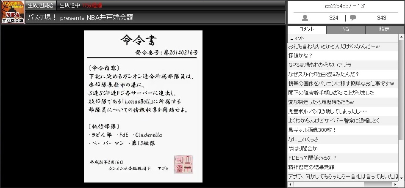
Task: Click the horizontal scroll-right arrow under comments
Action: [395, 185]
